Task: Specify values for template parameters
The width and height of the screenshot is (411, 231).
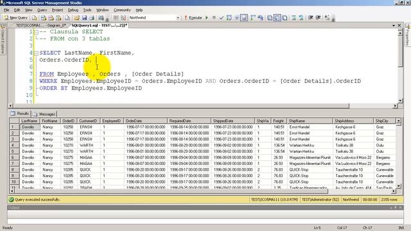Action: pyautogui.click(x=327, y=18)
